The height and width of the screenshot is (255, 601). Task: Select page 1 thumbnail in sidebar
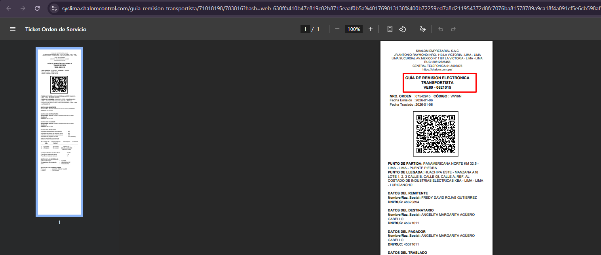(x=59, y=132)
